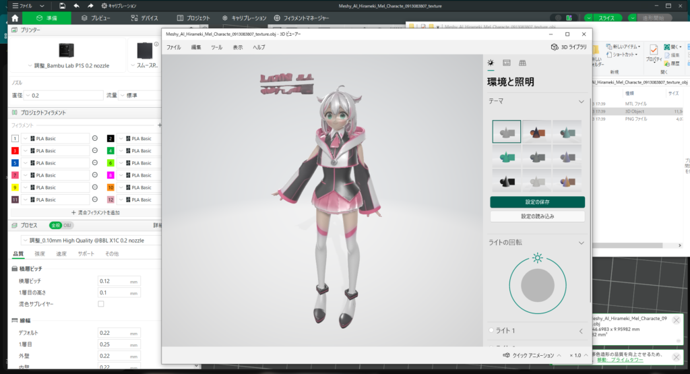Image resolution: width=690 pixels, height=374 pixels.
Task: Select the ライト 1 radio button
Action: click(491, 330)
